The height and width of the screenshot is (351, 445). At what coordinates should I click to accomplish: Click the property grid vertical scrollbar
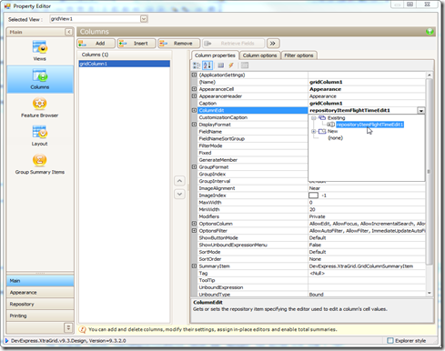point(429,171)
